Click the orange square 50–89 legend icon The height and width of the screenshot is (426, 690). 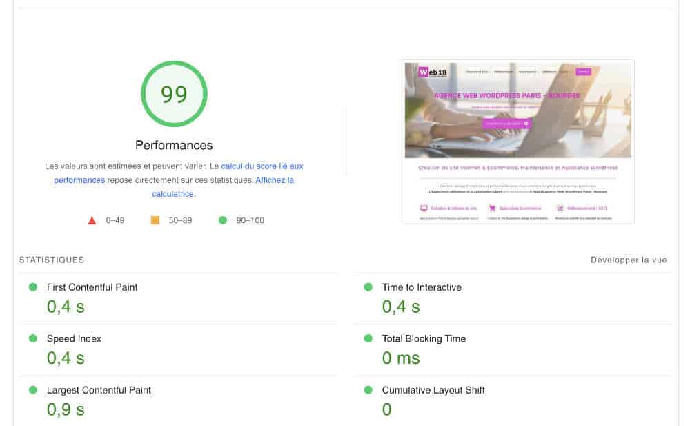[155, 220]
